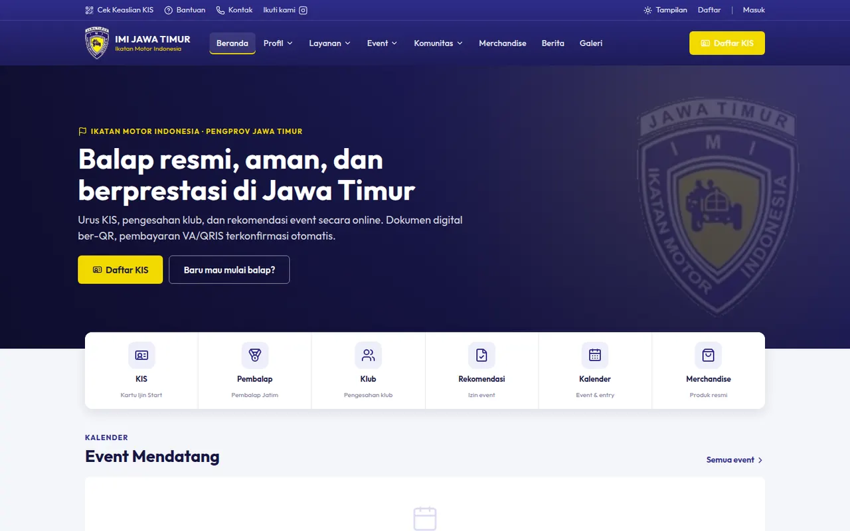
Task: Toggle Tampilan display theme
Action: point(665,10)
